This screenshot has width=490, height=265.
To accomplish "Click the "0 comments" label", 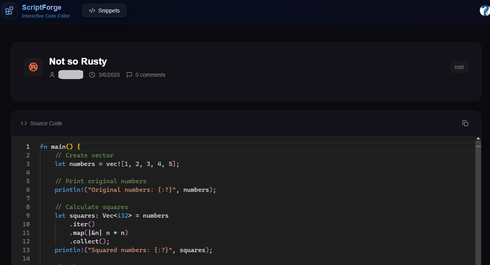I will (x=151, y=75).
